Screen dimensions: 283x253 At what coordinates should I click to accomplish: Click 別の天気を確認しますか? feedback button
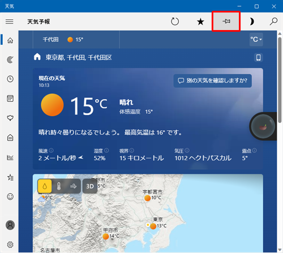click(x=212, y=81)
